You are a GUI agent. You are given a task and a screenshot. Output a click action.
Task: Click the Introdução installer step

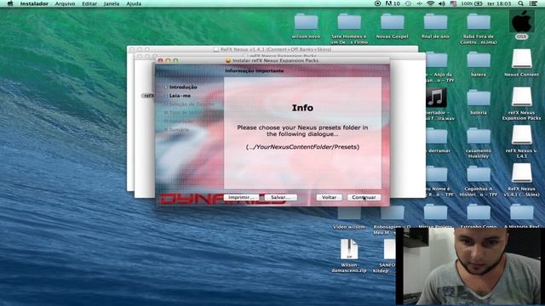click(x=183, y=87)
